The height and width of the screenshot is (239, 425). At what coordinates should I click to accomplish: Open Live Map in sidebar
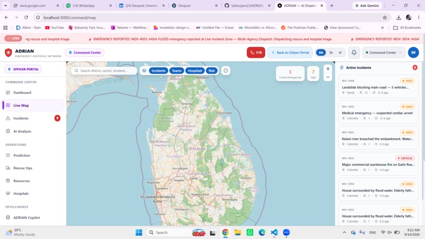pyautogui.click(x=33, y=106)
